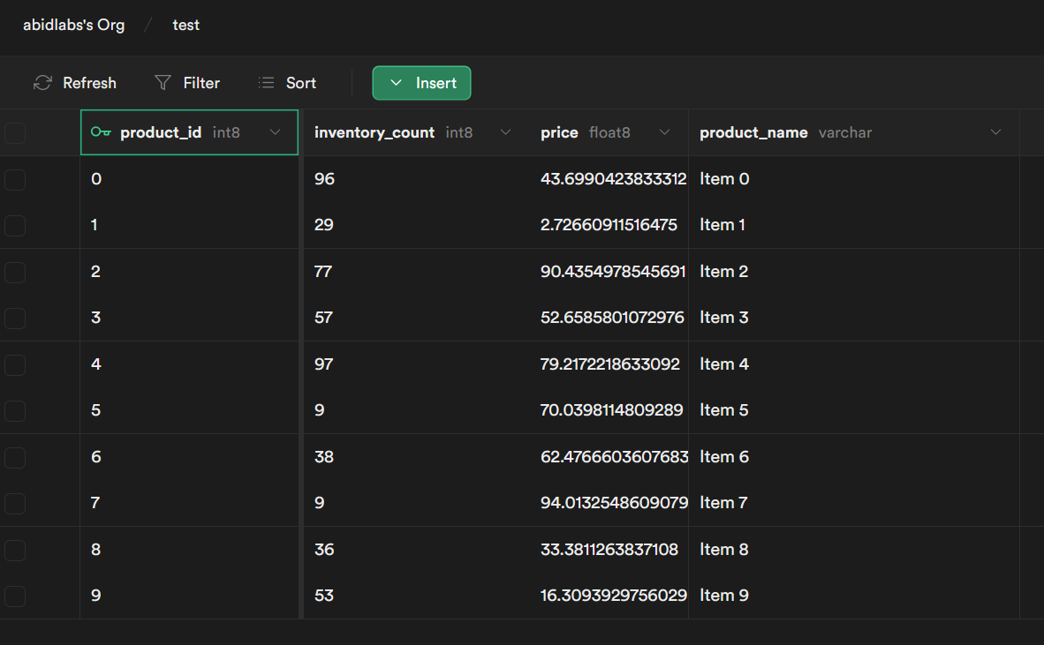This screenshot has width=1044, height=645.
Task: Click the Sort lines icon
Action: [266, 83]
